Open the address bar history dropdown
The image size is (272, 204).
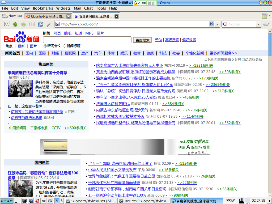tap(217, 24)
